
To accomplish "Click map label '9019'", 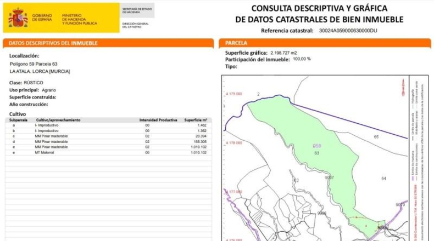I will 400,205.
